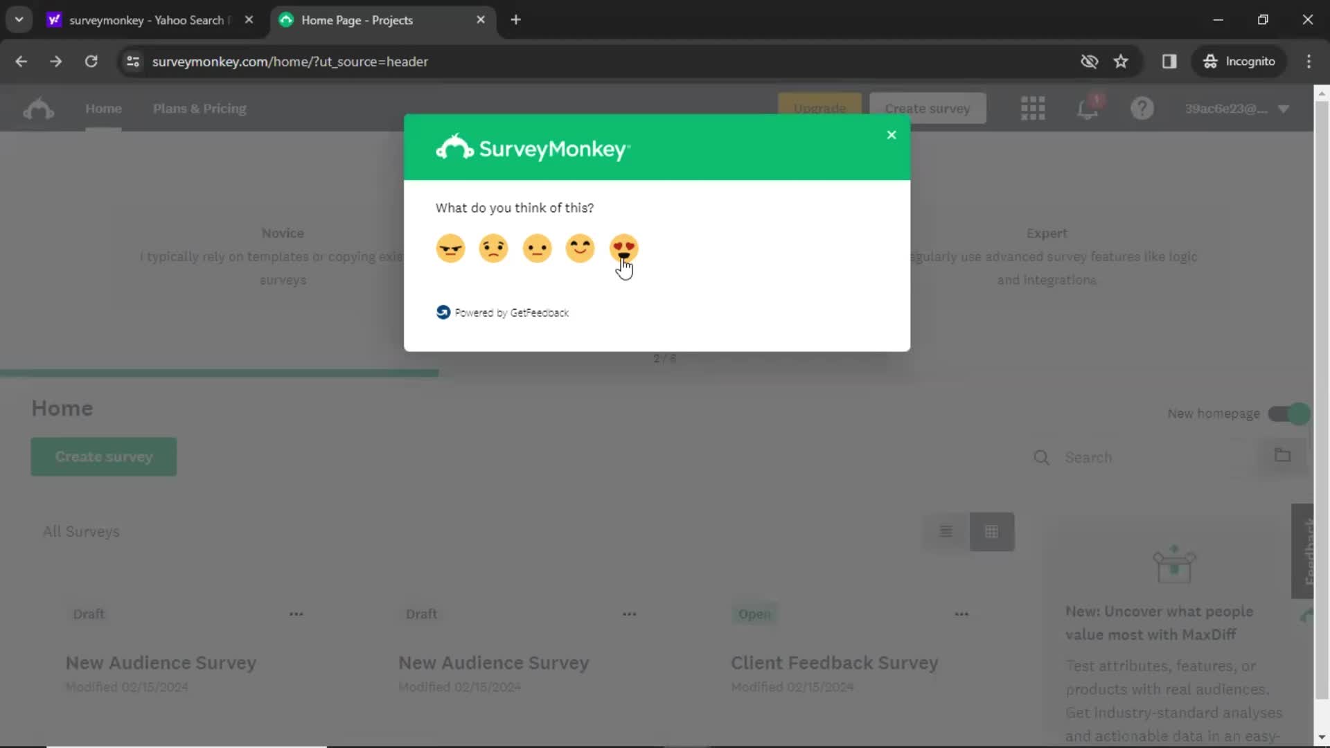Click the SurveyMonkey logo in the navbar
The width and height of the screenshot is (1330, 748).
tap(39, 109)
